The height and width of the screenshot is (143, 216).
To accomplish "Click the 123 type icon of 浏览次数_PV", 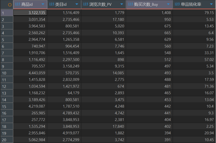I will click(86, 4).
